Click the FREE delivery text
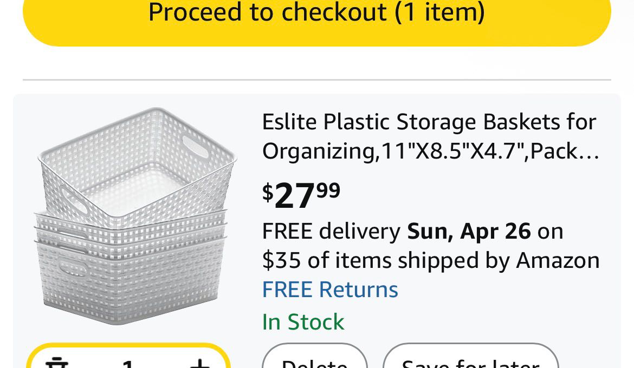This screenshot has height=368, width=634. click(331, 232)
